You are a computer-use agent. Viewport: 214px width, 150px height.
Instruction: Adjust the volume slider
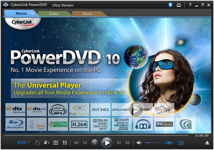click(x=153, y=143)
